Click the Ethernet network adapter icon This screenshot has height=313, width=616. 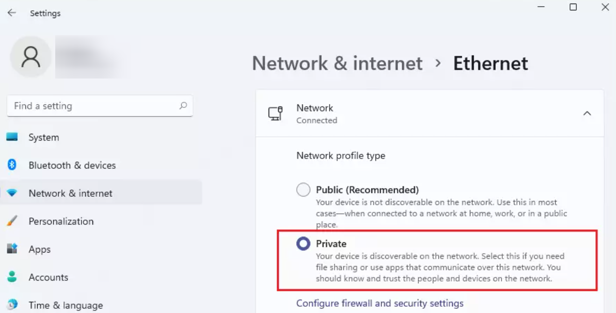(x=275, y=114)
